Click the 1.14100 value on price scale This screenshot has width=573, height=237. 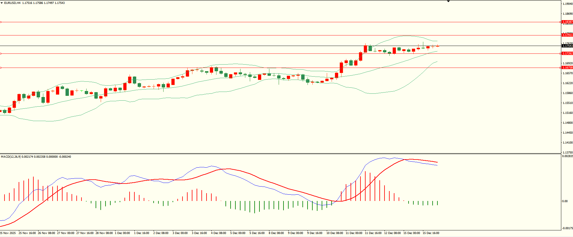click(x=567, y=143)
